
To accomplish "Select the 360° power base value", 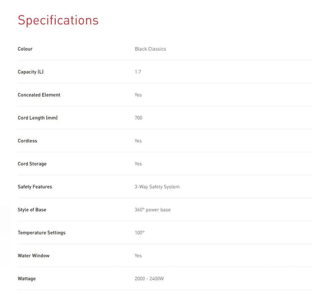I will click(152, 210).
